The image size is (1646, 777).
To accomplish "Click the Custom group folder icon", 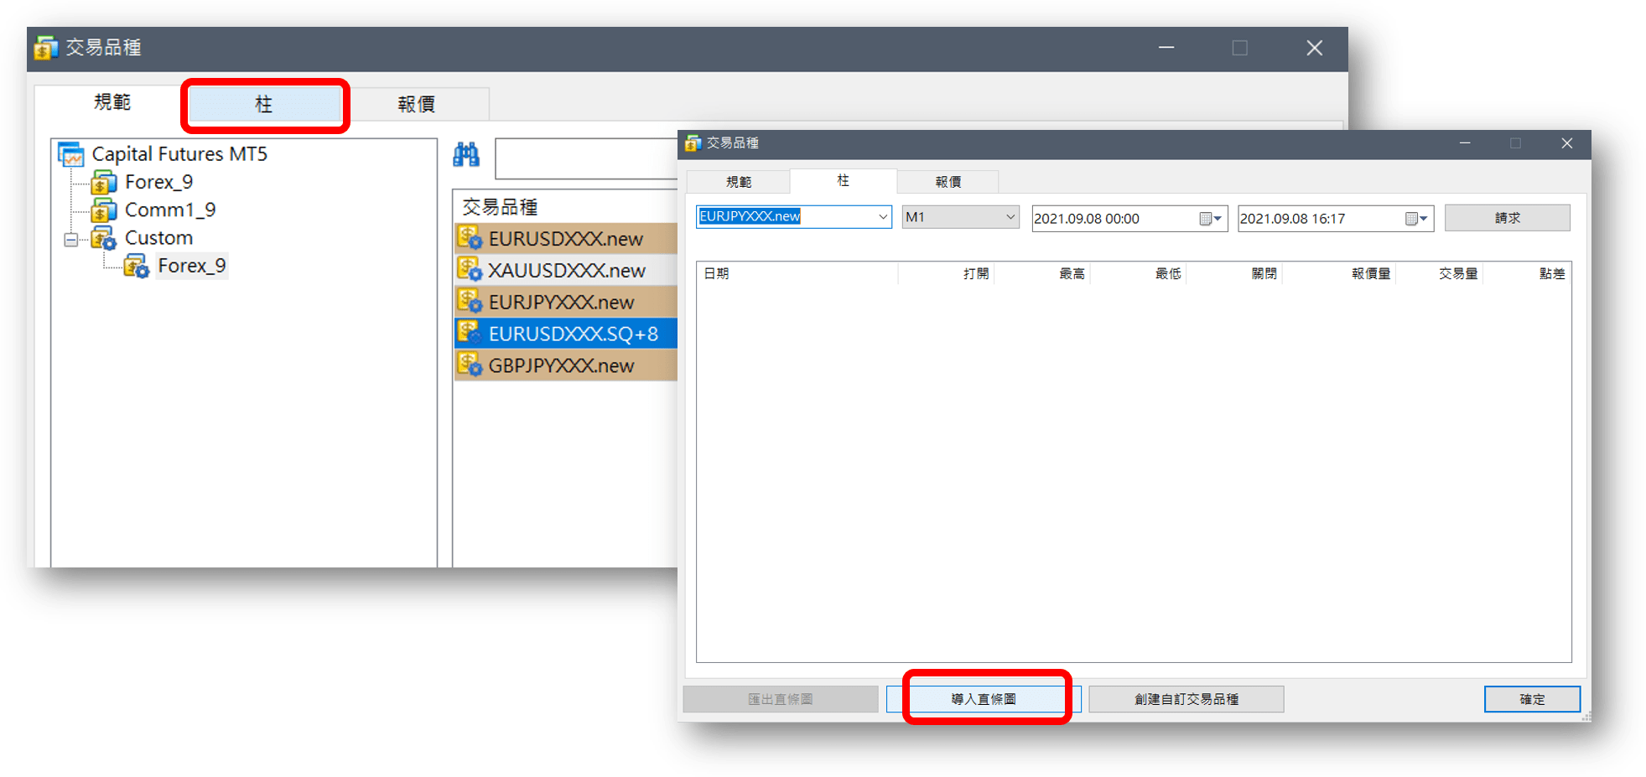I will 104,238.
